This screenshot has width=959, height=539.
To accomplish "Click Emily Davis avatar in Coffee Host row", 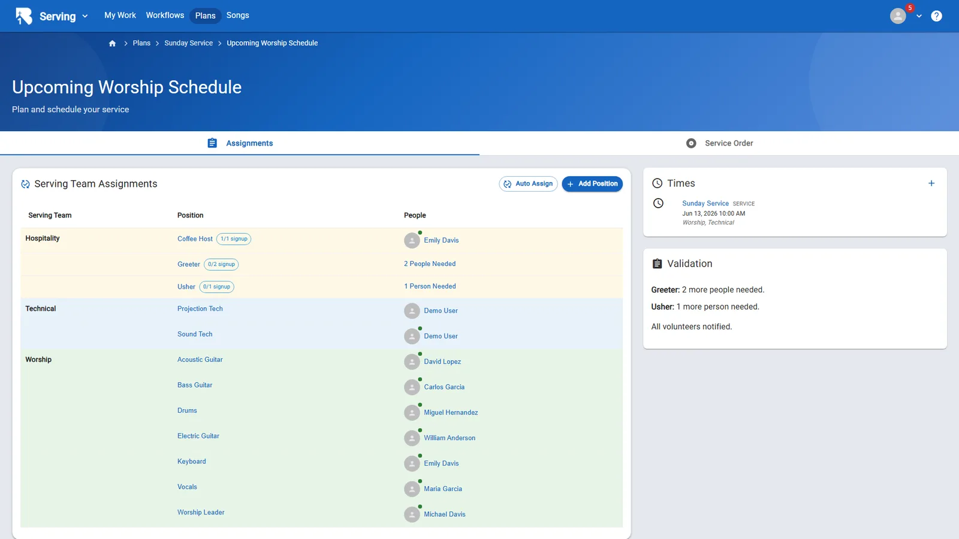I will [x=412, y=241].
